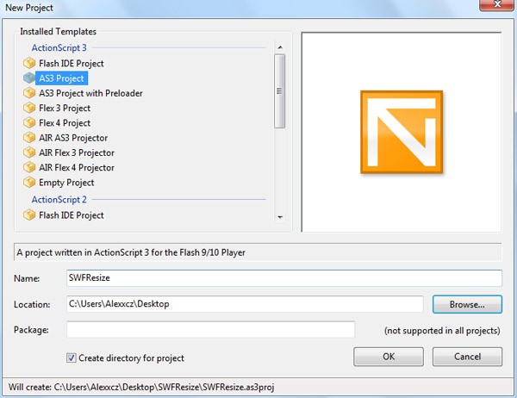Click the template description text box
517x398 pixels.
pos(258,252)
